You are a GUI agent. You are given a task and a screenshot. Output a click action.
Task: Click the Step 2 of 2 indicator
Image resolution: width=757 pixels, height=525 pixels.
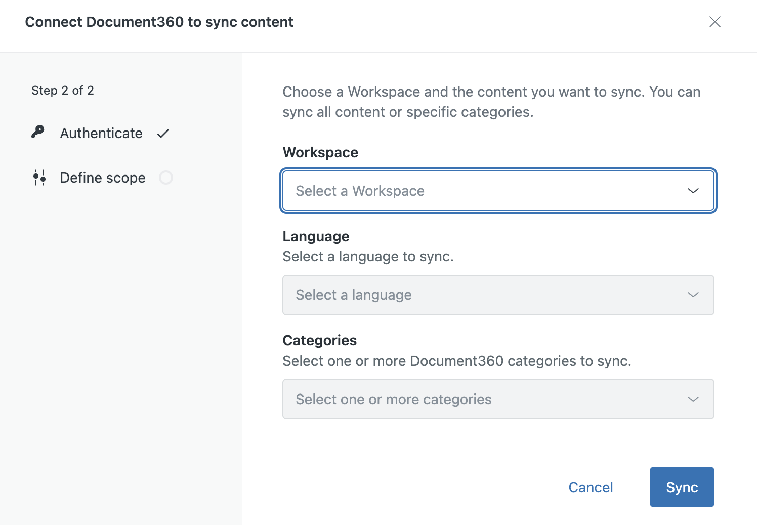pos(63,91)
